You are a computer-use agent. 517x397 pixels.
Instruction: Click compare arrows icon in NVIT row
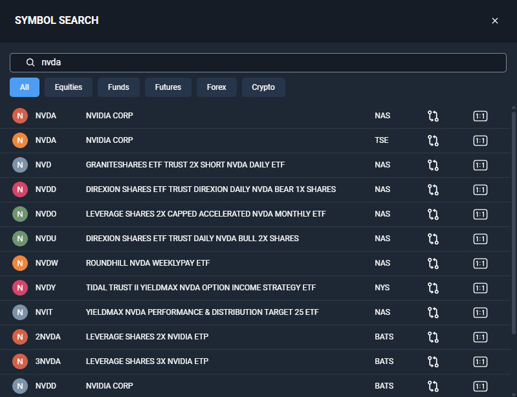click(433, 313)
